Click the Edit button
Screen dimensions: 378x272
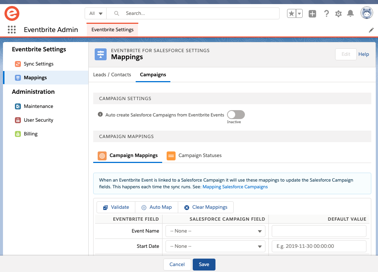click(346, 54)
